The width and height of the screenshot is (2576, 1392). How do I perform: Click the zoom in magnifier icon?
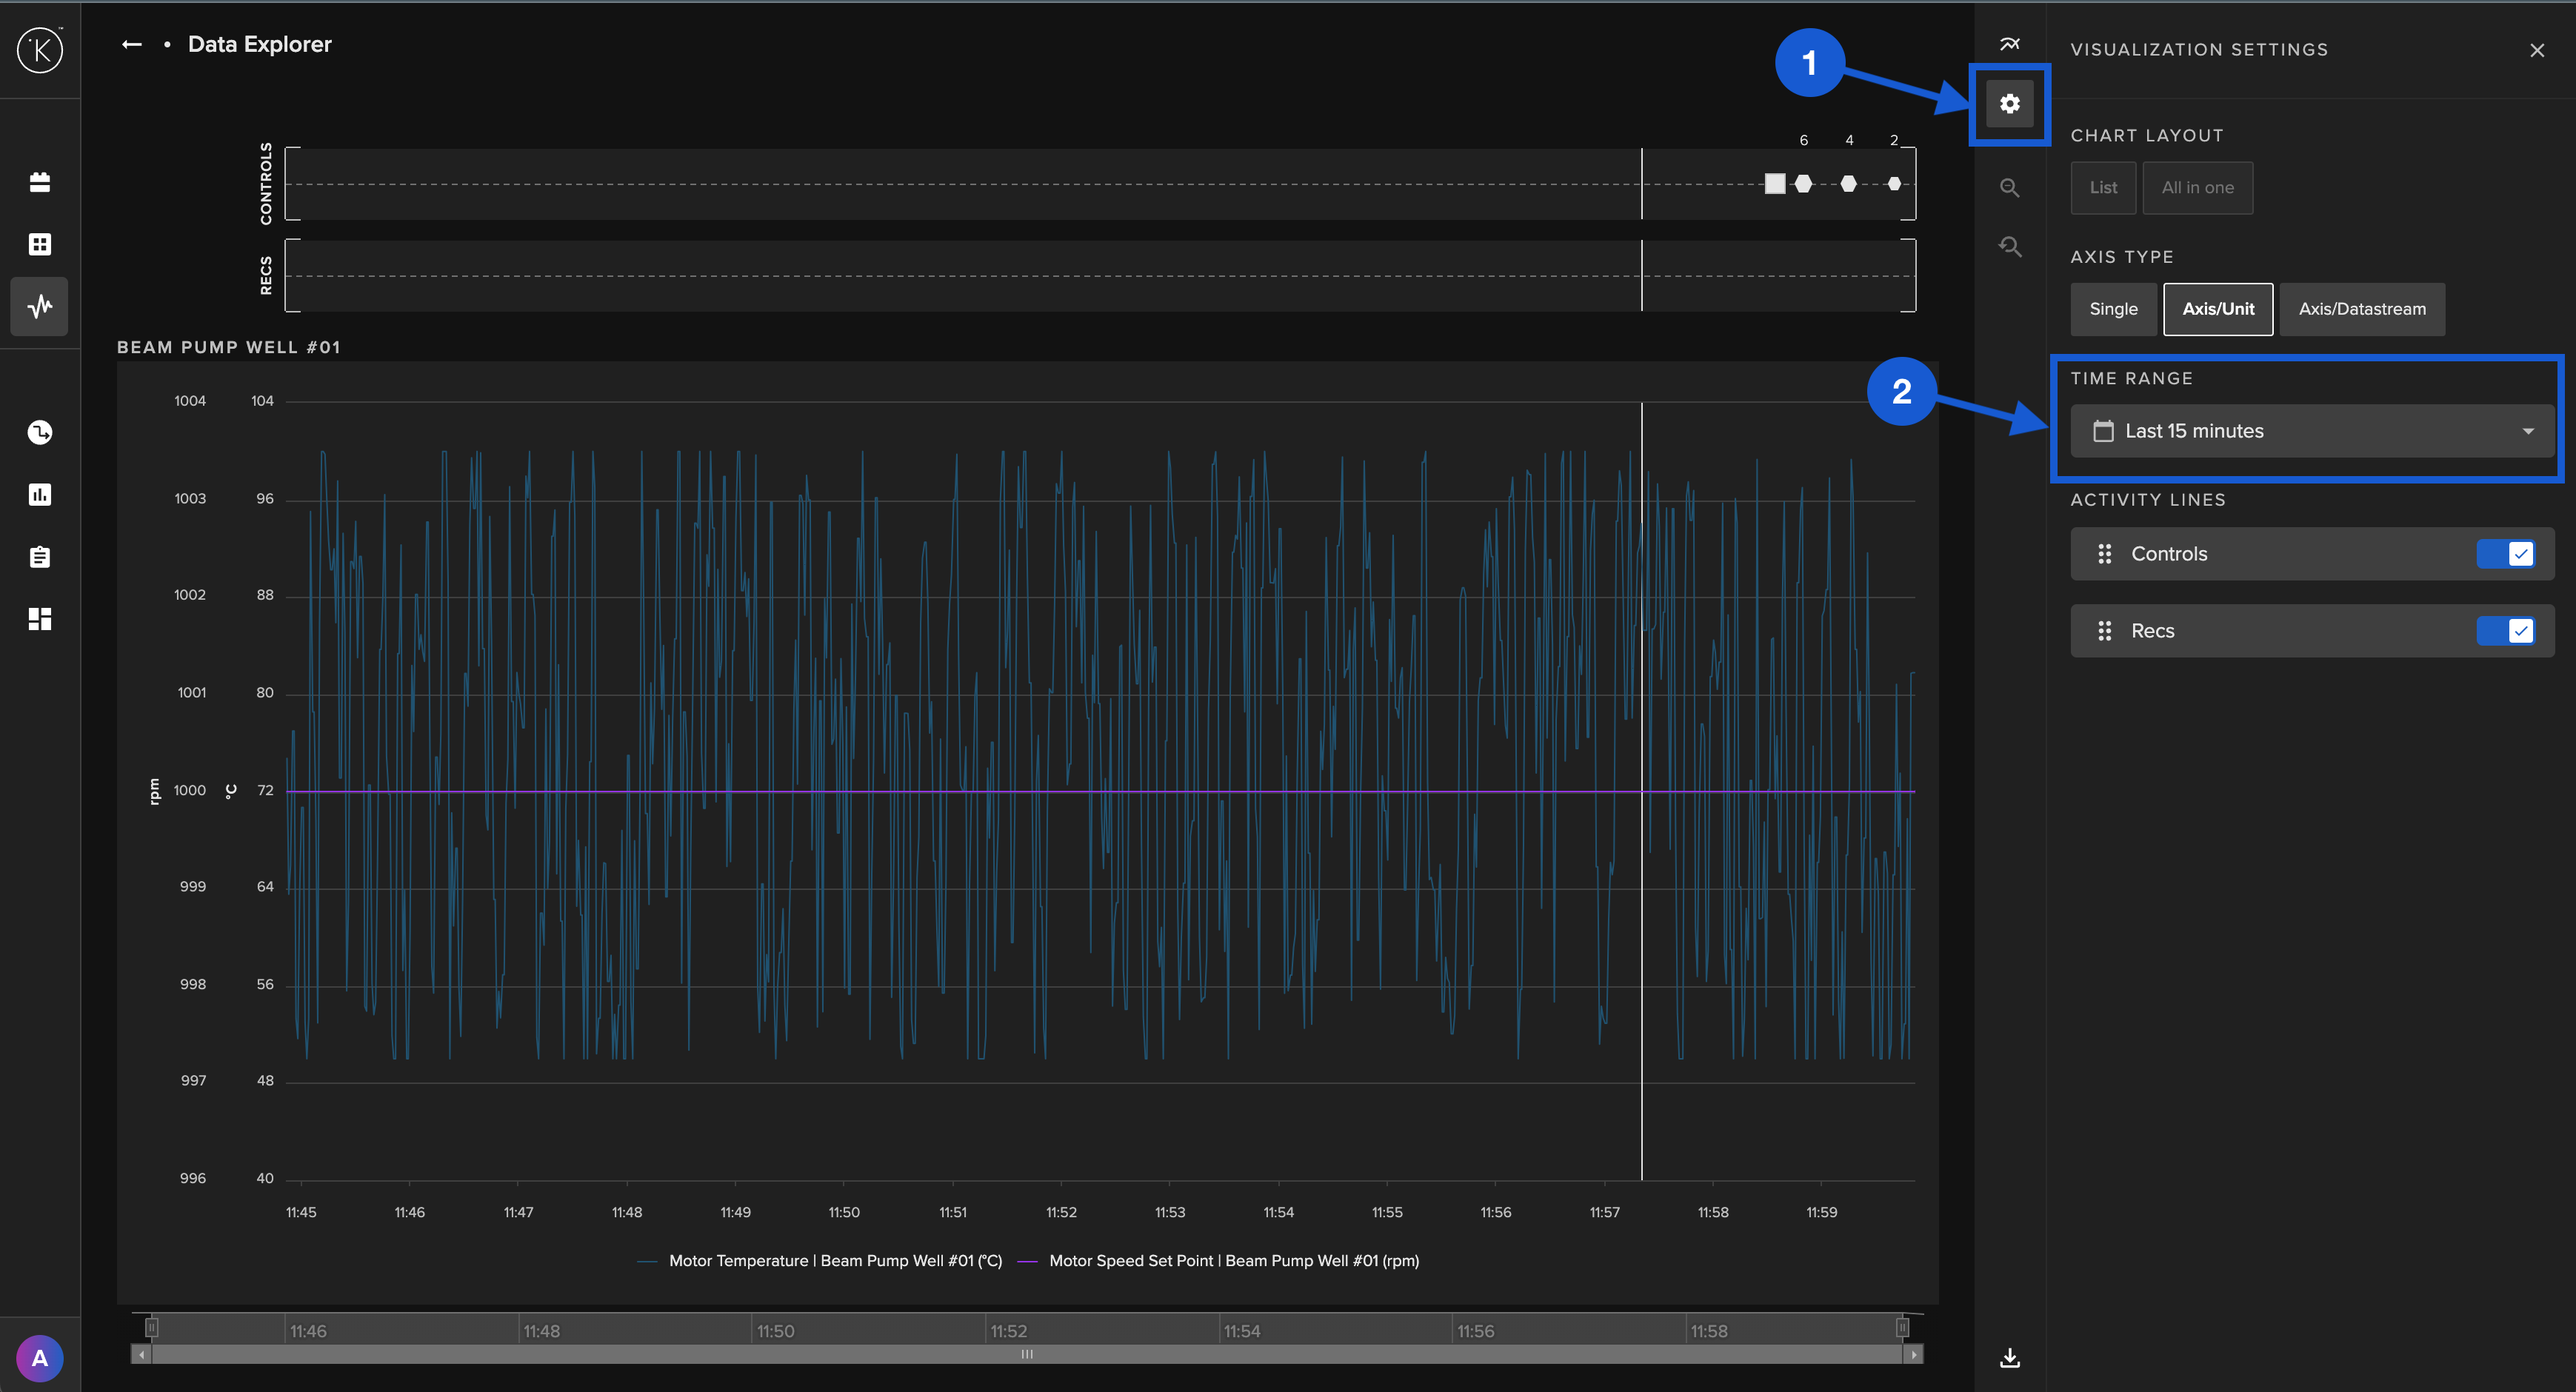tap(2009, 188)
